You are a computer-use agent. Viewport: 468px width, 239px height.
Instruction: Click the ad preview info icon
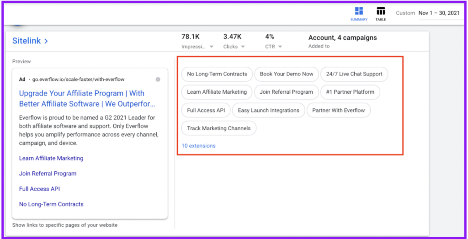pos(158,80)
